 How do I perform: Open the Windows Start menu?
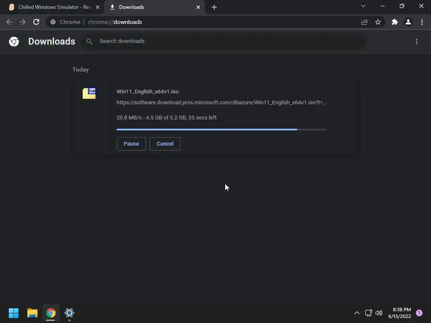(13, 313)
